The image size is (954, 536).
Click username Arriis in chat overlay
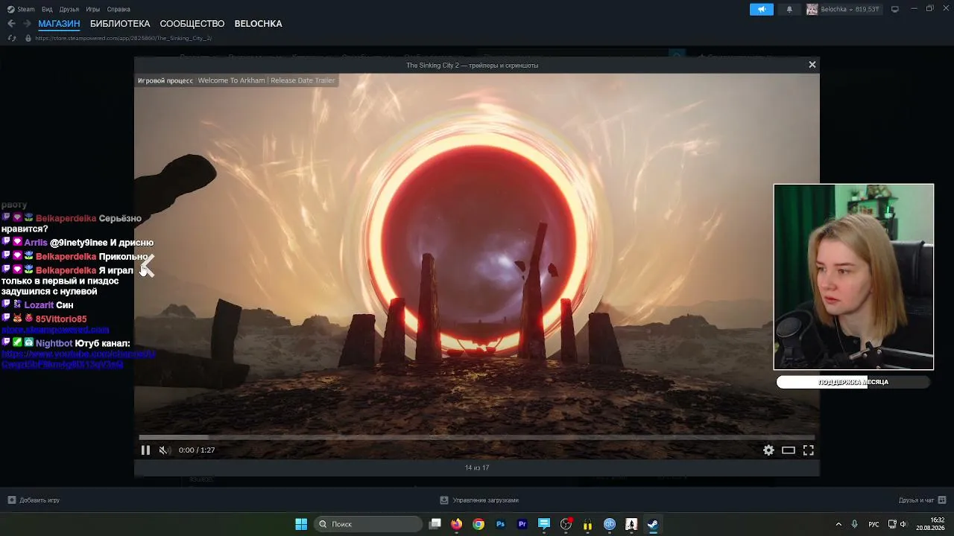tap(36, 243)
